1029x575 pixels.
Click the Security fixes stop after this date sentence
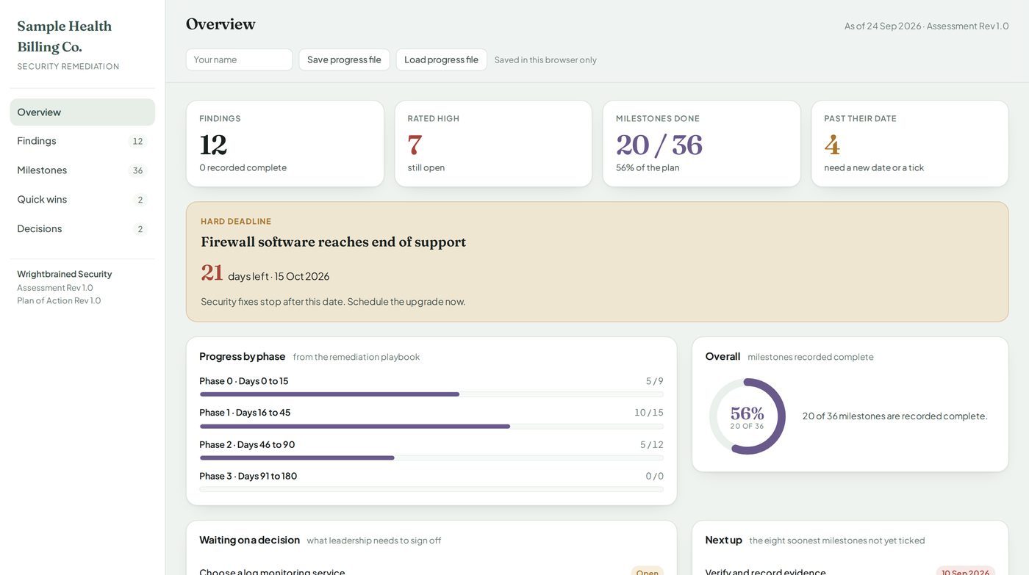point(333,302)
